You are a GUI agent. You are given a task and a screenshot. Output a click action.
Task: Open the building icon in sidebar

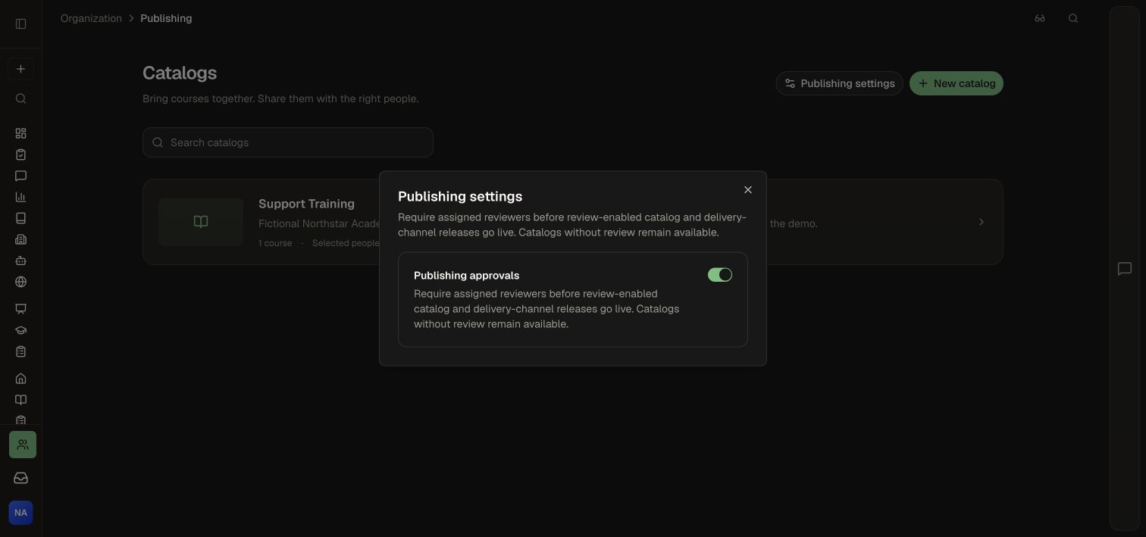(x=20, y=239)
